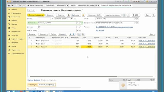This screenshot has width=164, height=92.
Task: Open the Банк и касса section
Action: click(16, 17)
